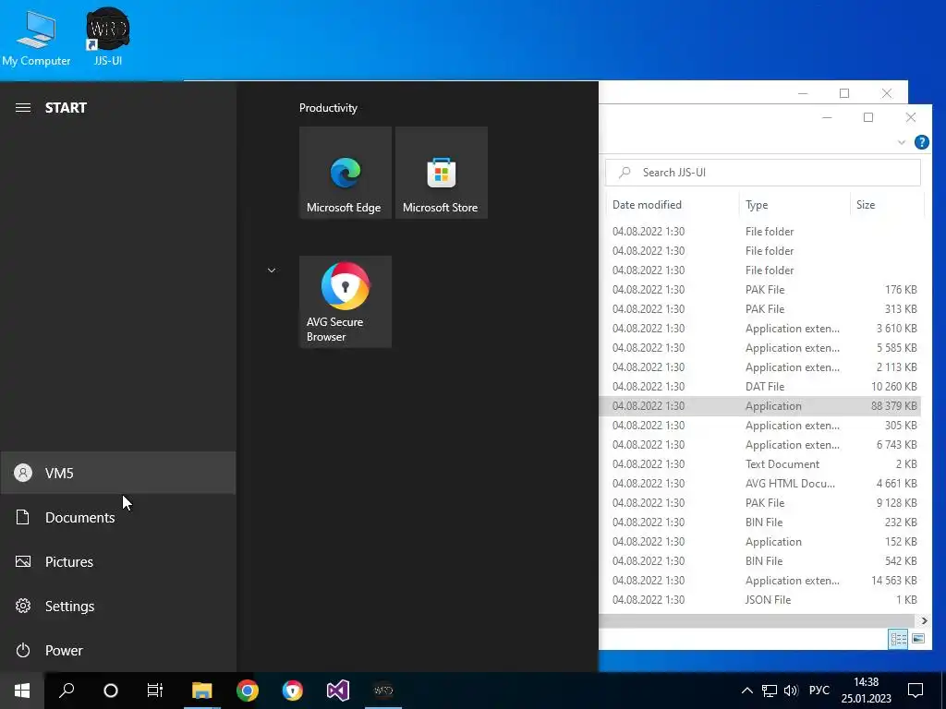This screenshot has height=709, width=946.
Task: Select the DAT File row
Action: [x=760, y=387]
